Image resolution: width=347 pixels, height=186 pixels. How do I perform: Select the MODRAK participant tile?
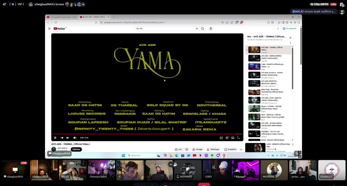click(x=274, y=170)
